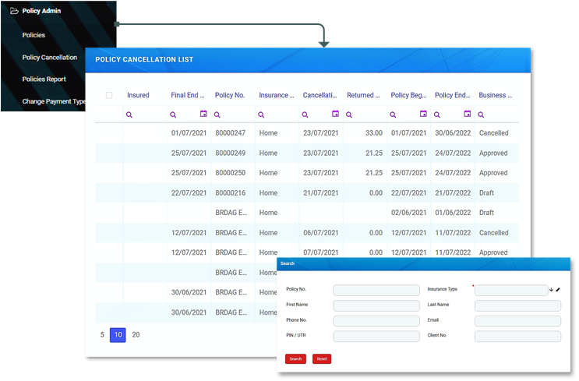The height and width of the screenshot is (381, 579).
Task: Toggle the select-all checkbox in table header
Action: click(x=109, y=95)
